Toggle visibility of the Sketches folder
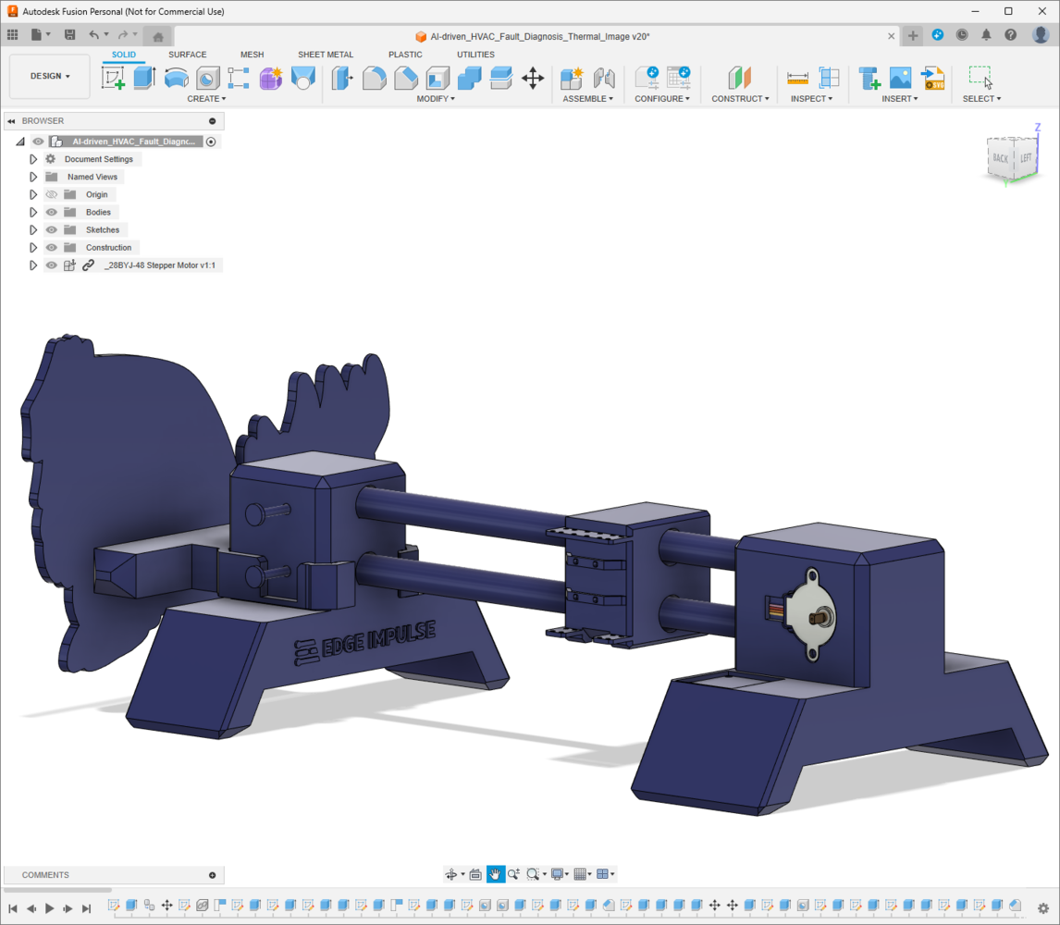Viewport: 1060px width, 925px height. 52,230
